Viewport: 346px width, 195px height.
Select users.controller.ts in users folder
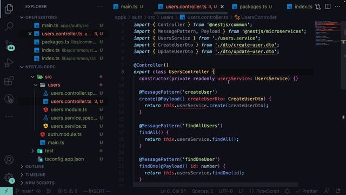(x=71, y=101)
